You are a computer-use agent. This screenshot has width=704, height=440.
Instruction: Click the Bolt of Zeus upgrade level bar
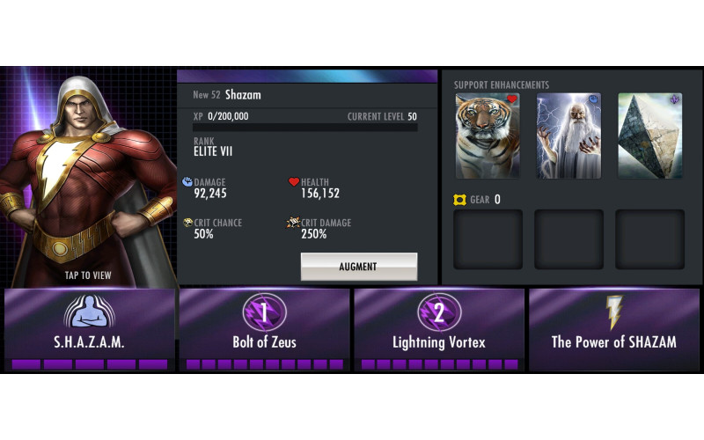(265, 364)
